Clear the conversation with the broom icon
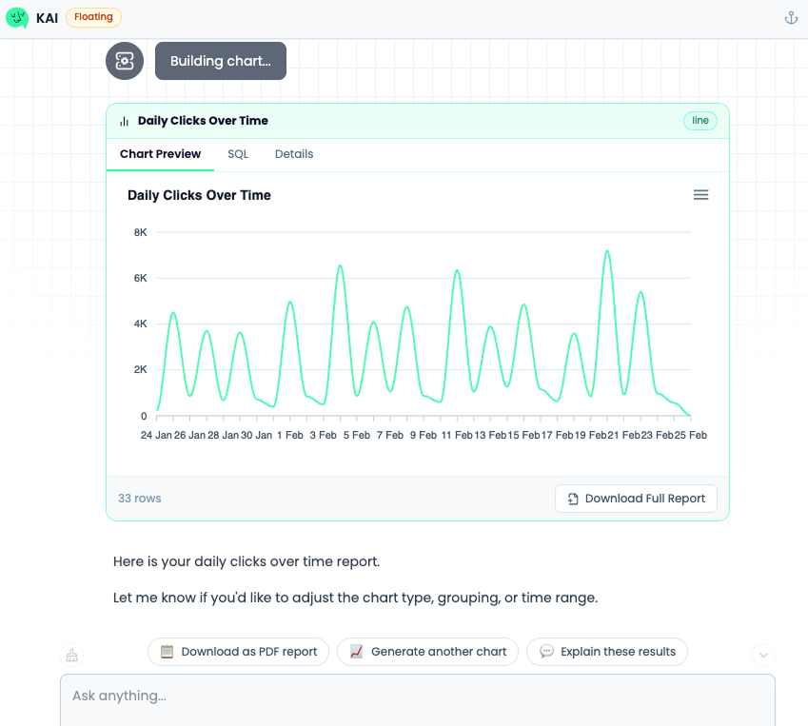 [x=70, y=655]
